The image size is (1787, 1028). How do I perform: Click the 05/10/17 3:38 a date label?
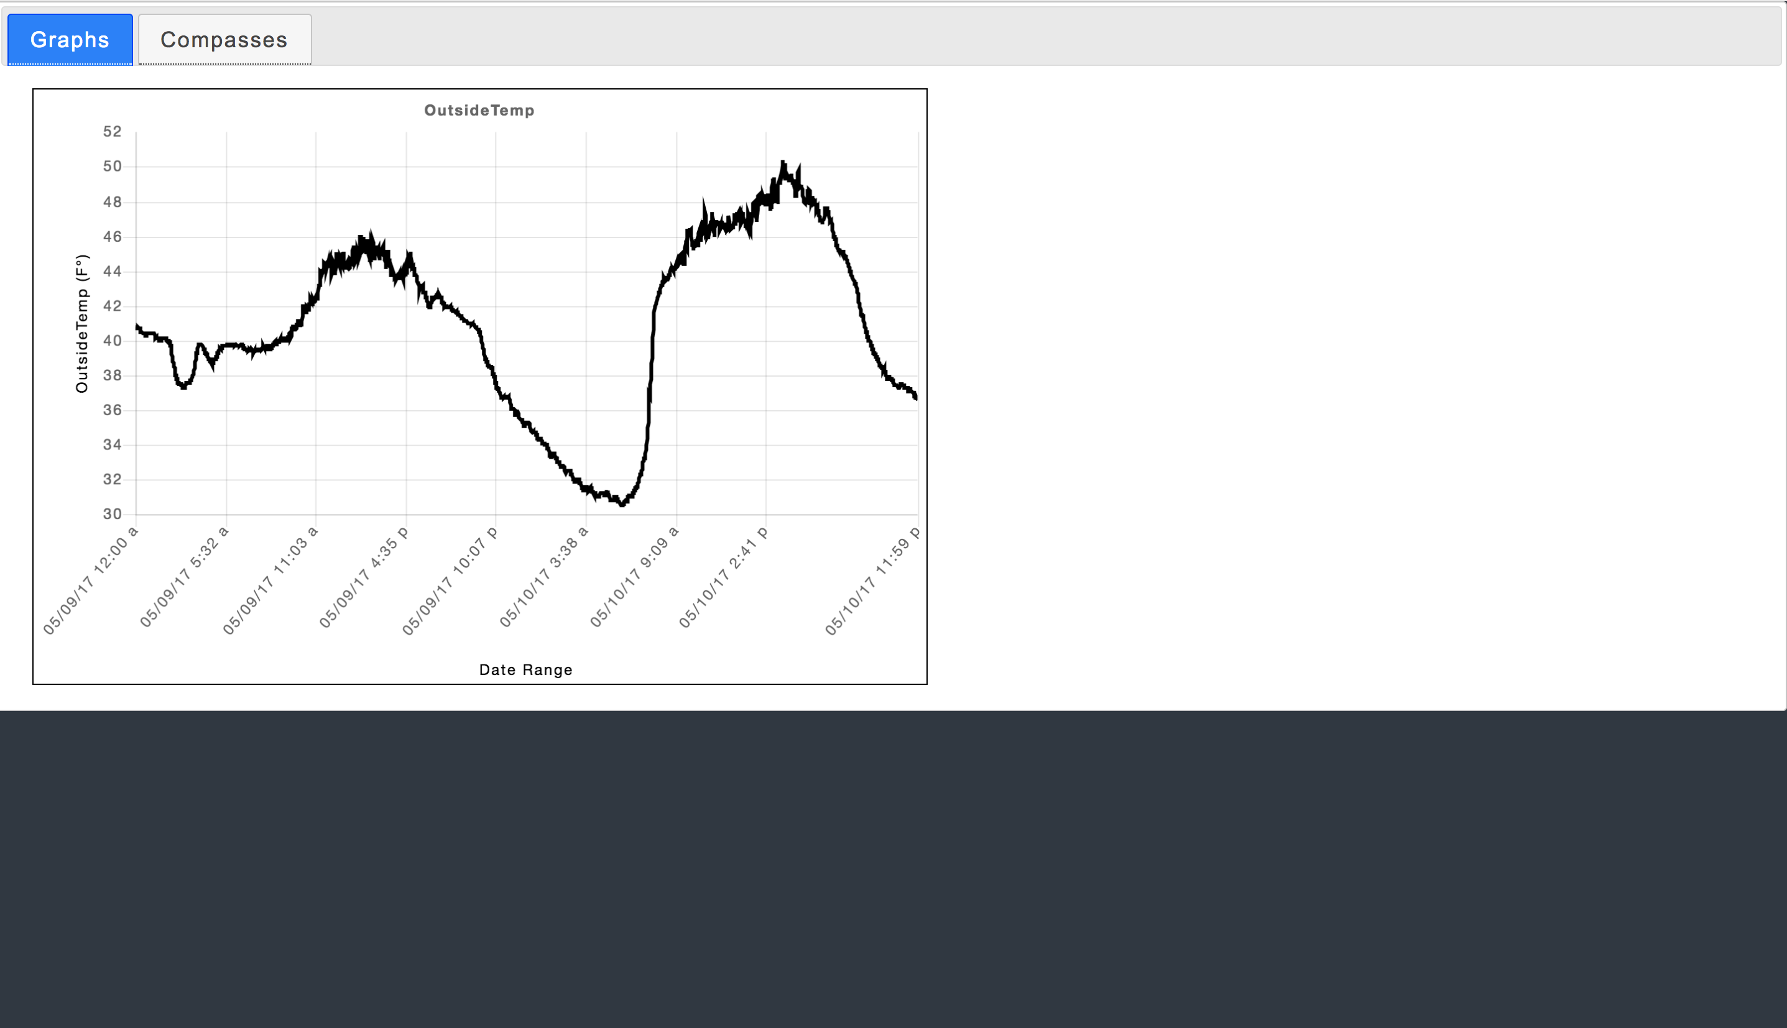point(543,577)
